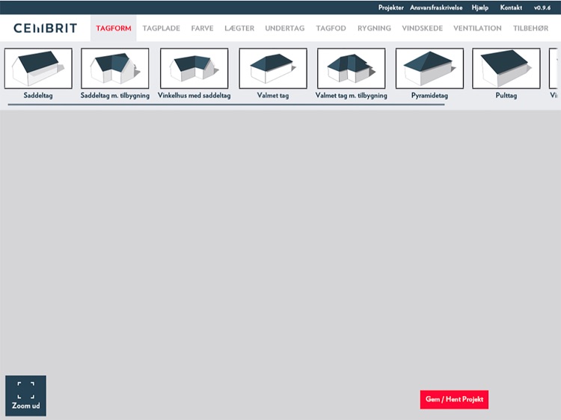Viewport: 561px width, 420px height.
Task: Go to the TILBEHØR tab
Action: [x=530, y=28]
